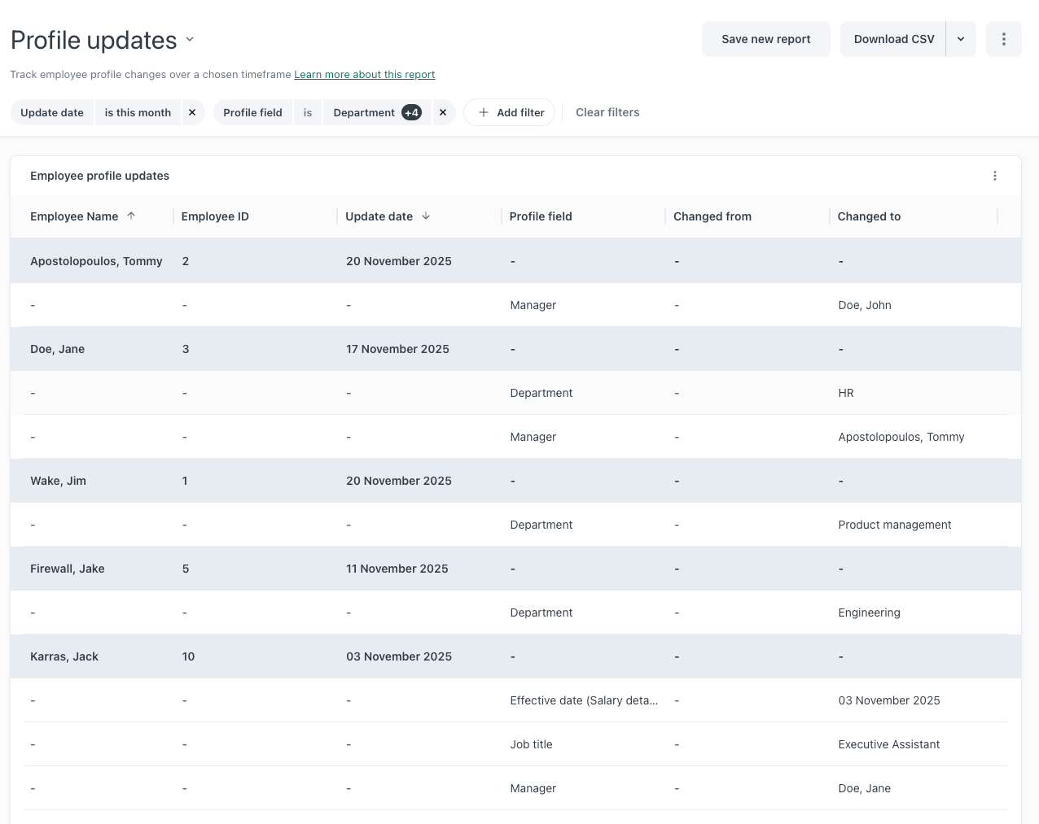Click the +4 badge on Department filter
The width and height of the screenshot is (1039, 824).
pyautogui.click(x=411, y=112)
